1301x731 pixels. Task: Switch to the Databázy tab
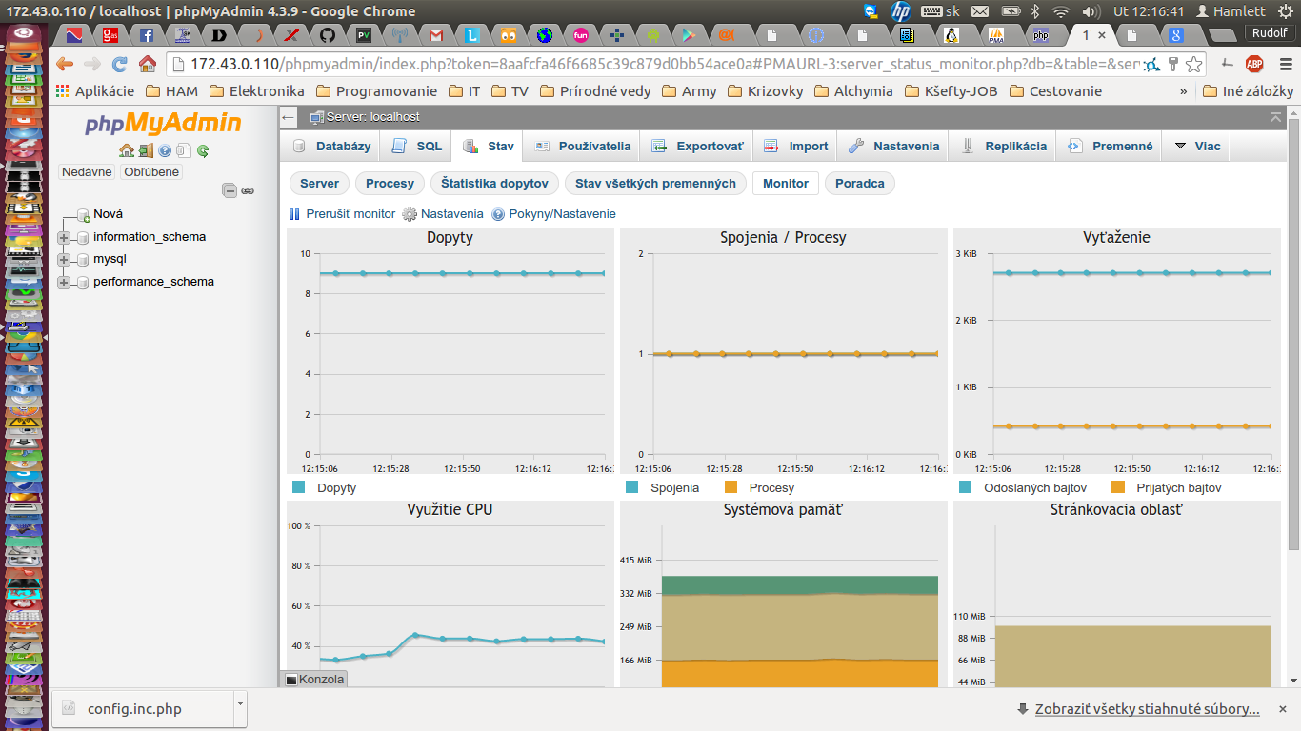(331, 147)
